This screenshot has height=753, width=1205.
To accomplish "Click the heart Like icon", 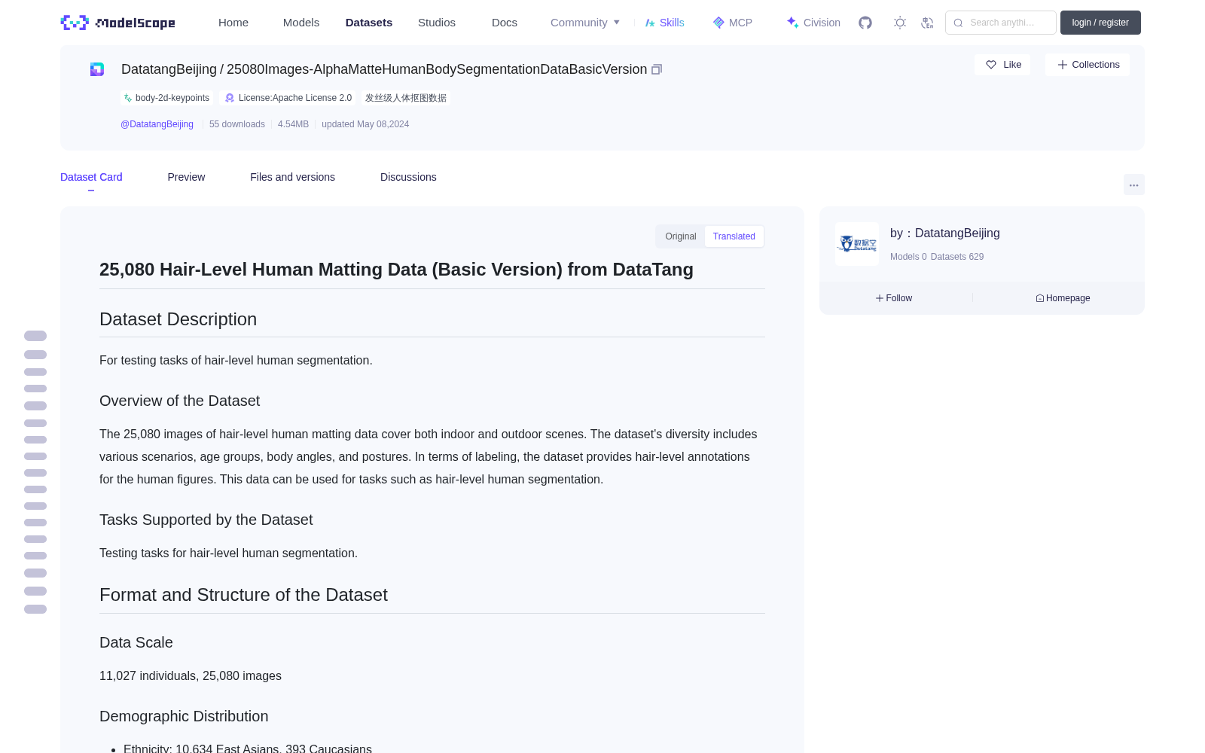I will pyautogui.click(x=991, y=65).
